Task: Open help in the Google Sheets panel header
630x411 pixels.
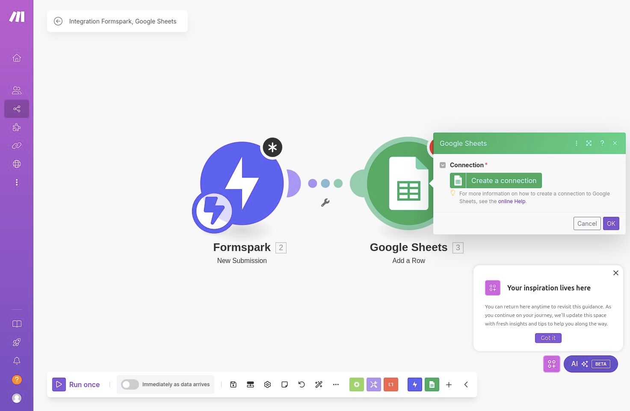Action: click(x=602, y=143)
